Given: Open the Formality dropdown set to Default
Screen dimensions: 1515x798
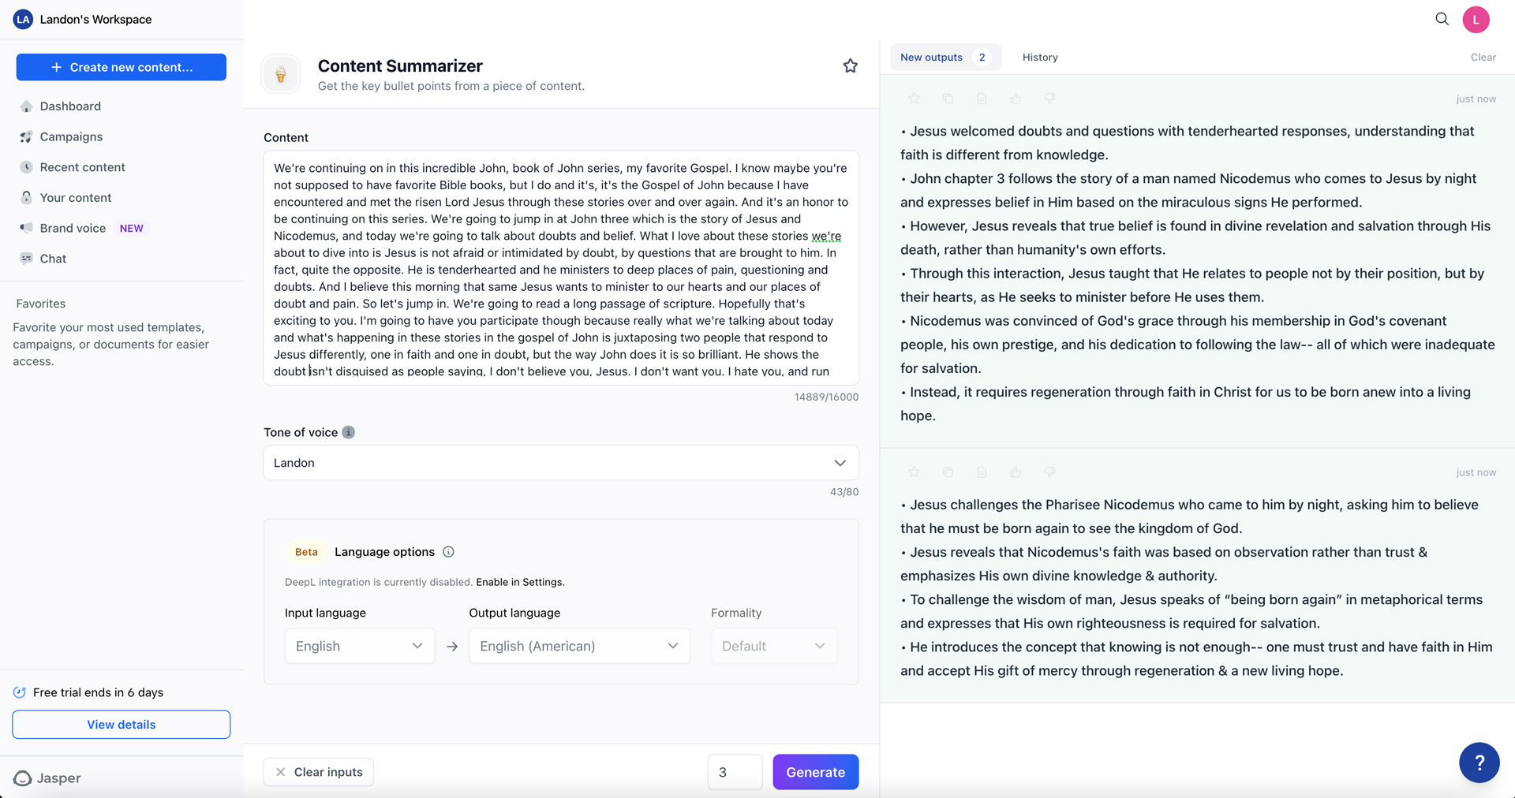Looking at the screenshot, I should click(774, 646).
